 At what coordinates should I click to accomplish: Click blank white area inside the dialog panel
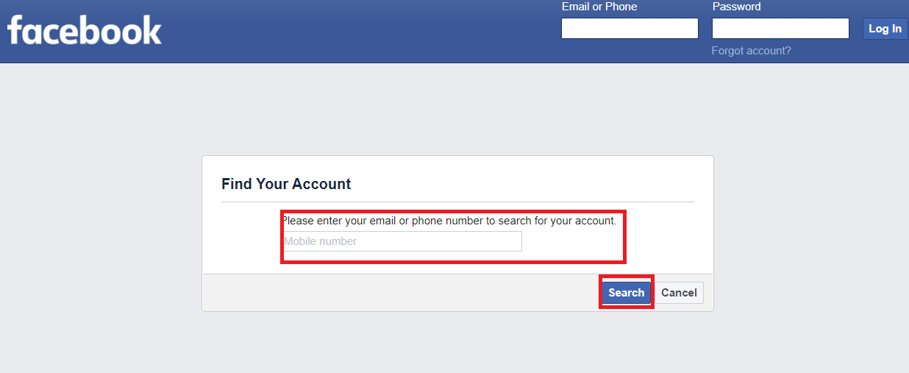[515, 180]
